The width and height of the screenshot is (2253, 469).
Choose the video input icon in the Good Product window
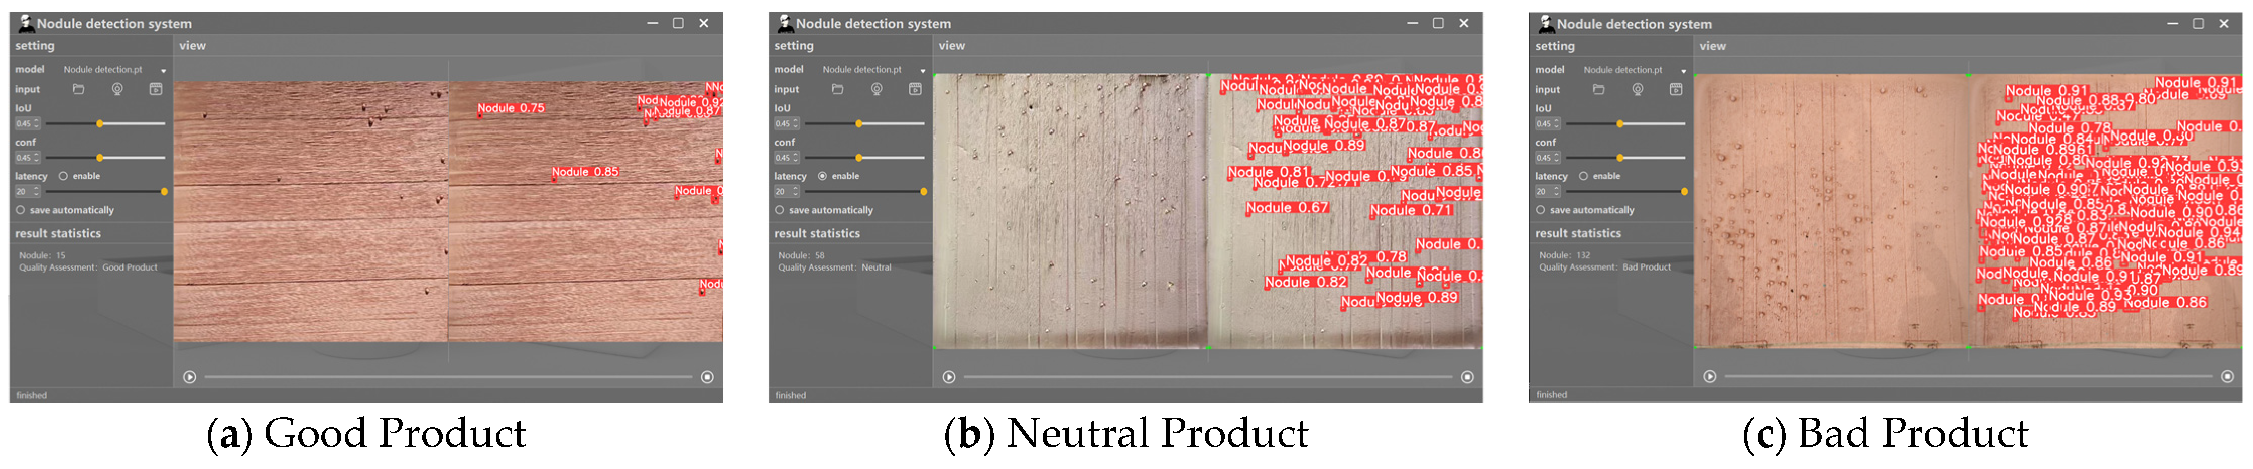click(156, 89)
